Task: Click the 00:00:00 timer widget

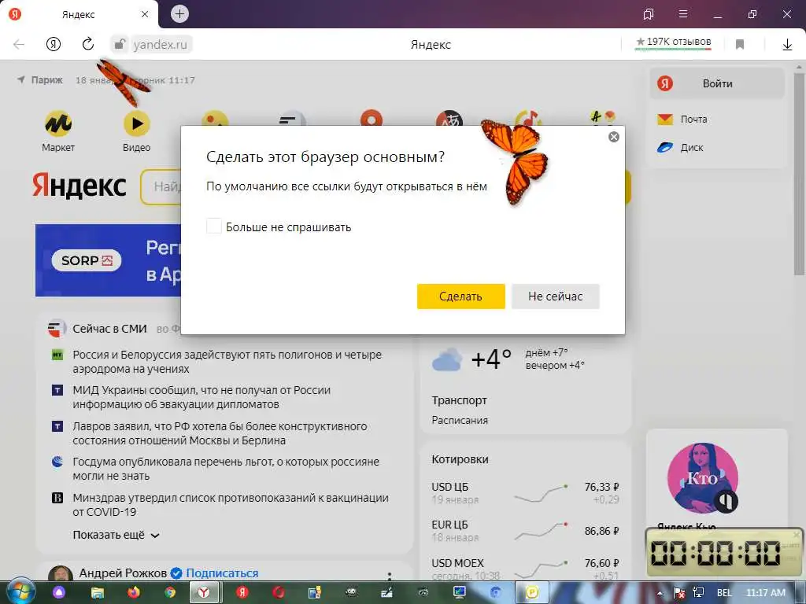Action: pyautogui.click(x=723, y=553)
